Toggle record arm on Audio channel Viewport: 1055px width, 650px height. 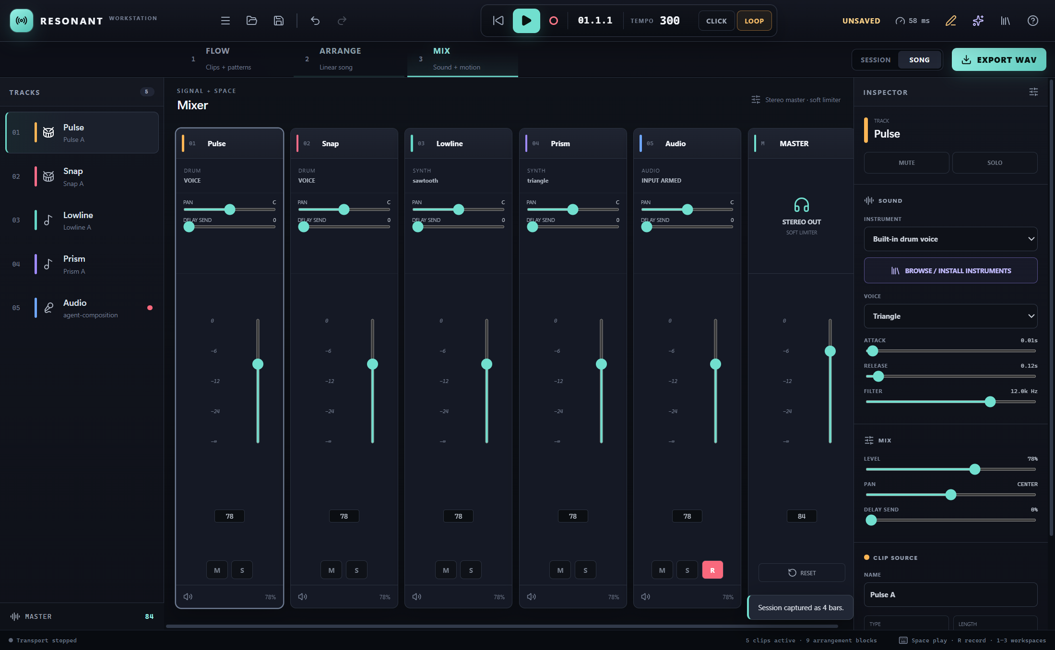[712, 570]
